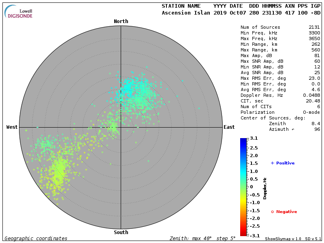Select the North compass label
The height and width of the screenshot is (243, 324).
point(121,21)
